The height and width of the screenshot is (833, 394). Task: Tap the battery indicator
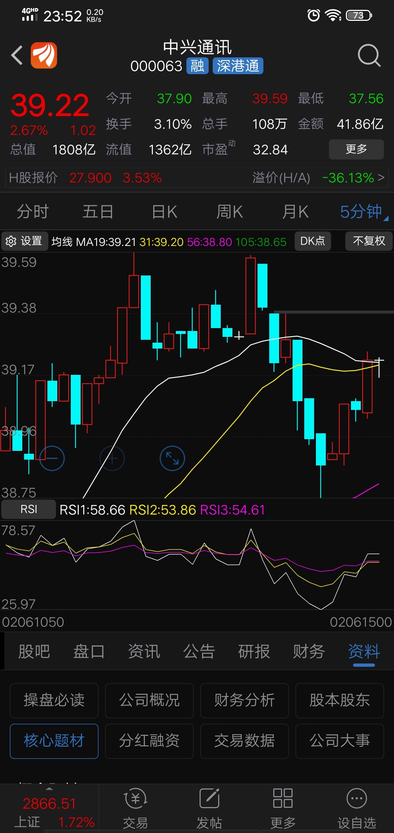[x=359, y=15]
